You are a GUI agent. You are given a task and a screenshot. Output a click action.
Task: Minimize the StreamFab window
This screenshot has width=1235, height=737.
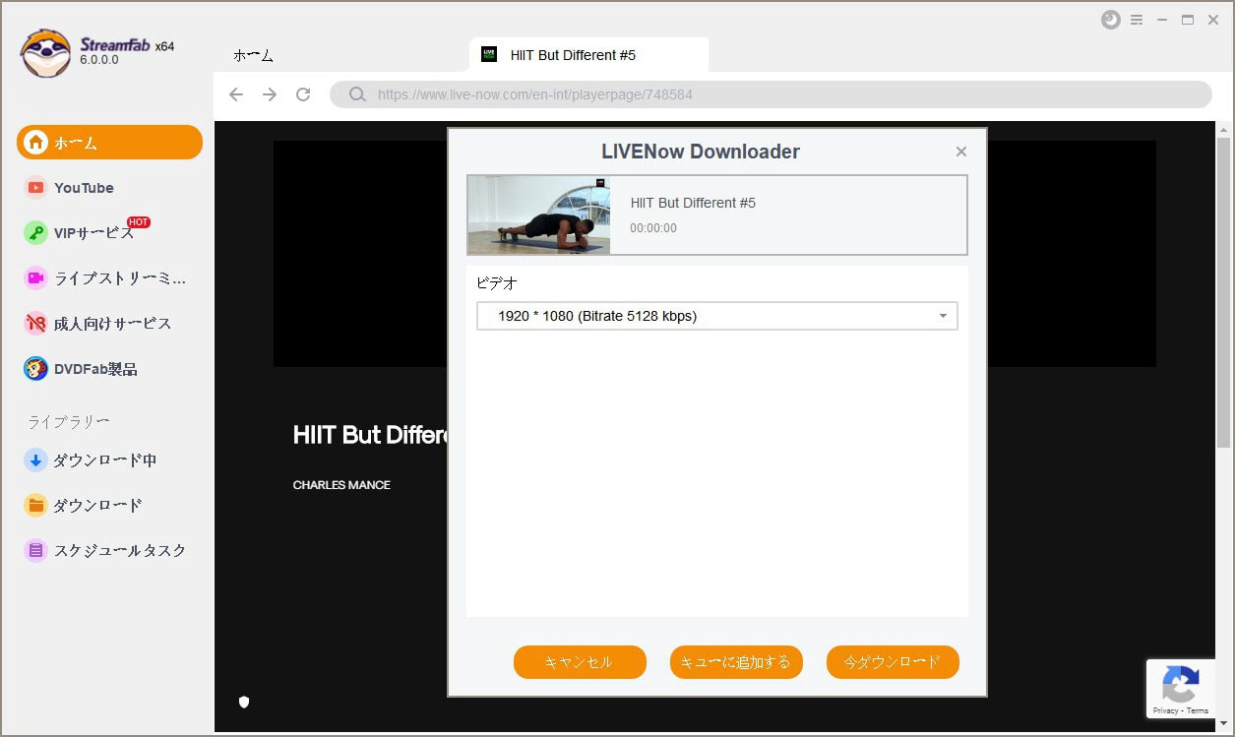pos(1162,20)
